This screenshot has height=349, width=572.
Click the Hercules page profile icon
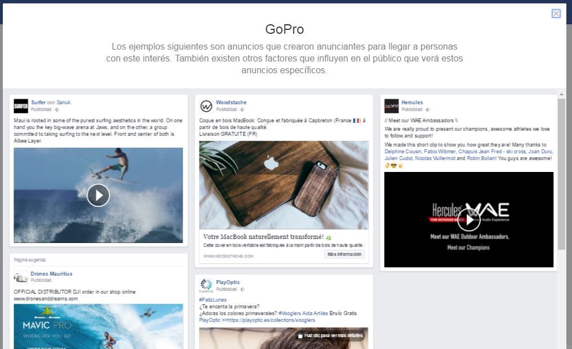click(x=392, y=106)
